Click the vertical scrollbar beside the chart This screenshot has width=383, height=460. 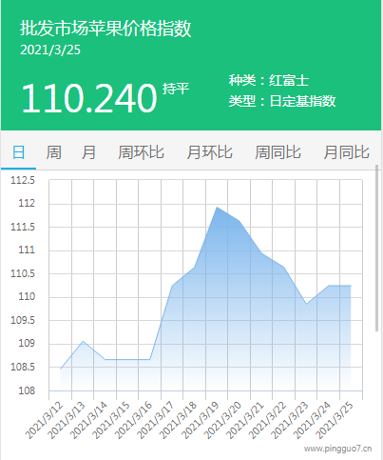click(376, 248)
